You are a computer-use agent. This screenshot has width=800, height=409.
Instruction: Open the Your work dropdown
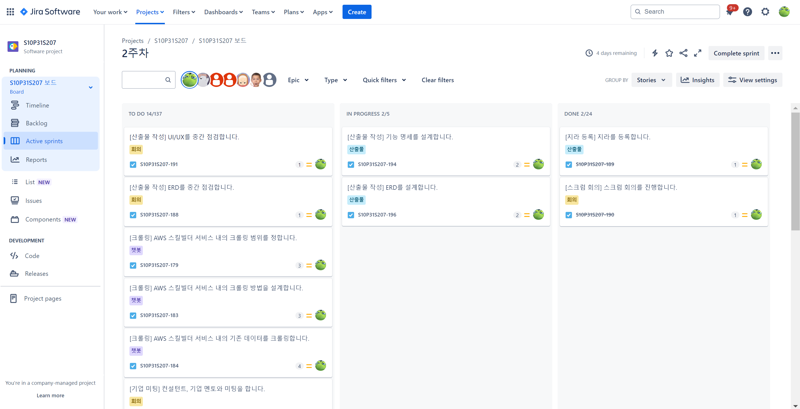pyautogui.click(x=110, y=12)
